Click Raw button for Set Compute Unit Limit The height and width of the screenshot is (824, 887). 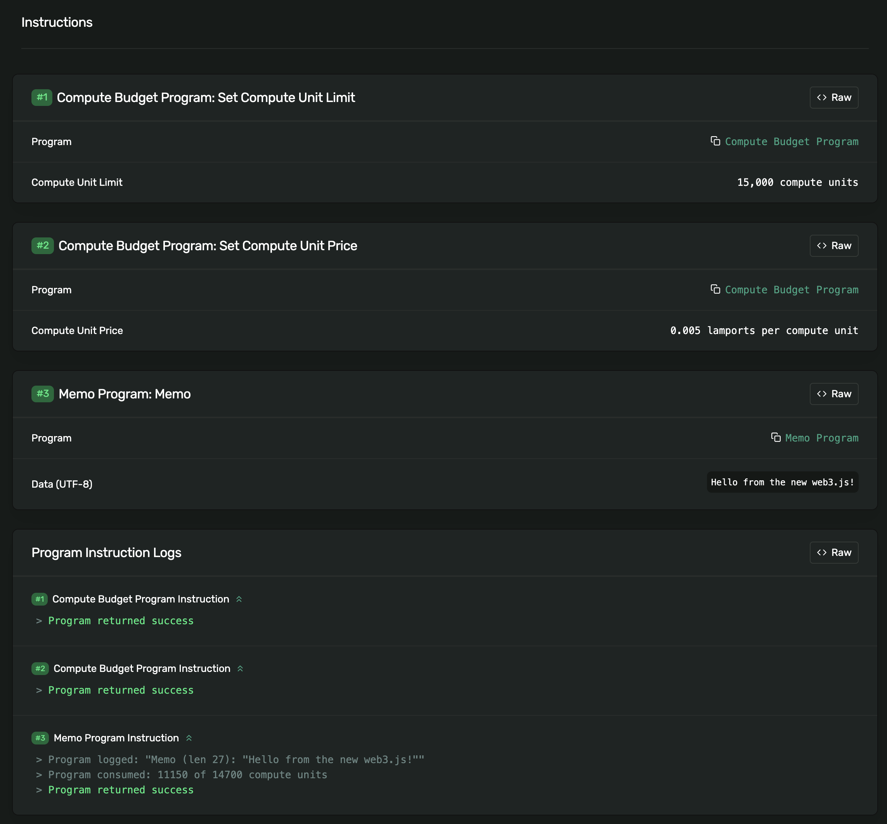pyautogui.click(x=833, y=98)
